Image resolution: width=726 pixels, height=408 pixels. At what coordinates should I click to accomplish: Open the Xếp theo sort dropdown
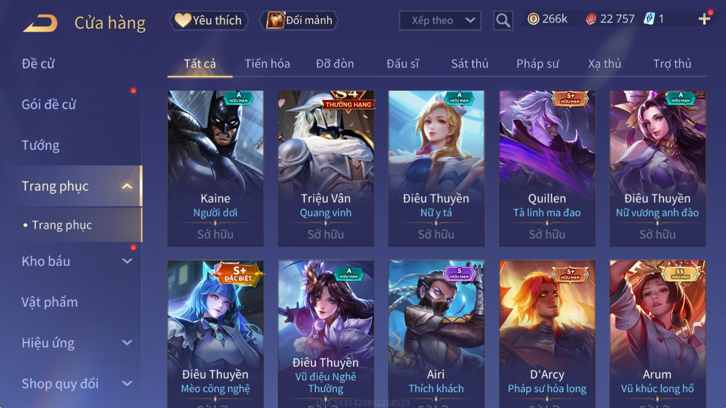click(x=440, y=21)
